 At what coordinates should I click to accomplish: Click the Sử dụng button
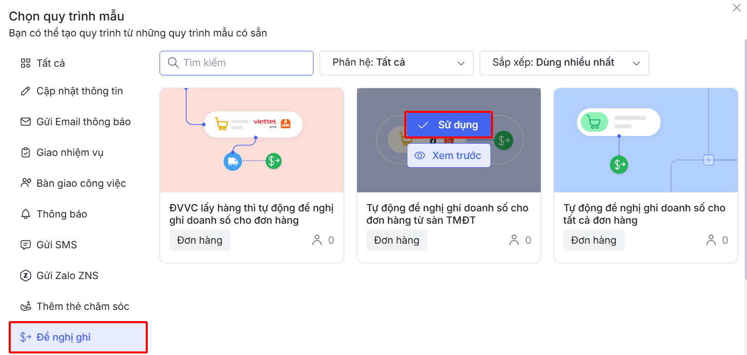tap(448, 125)
